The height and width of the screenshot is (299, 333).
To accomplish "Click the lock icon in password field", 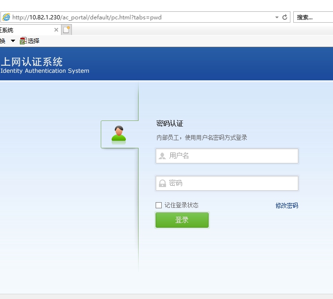I will 162,183.
